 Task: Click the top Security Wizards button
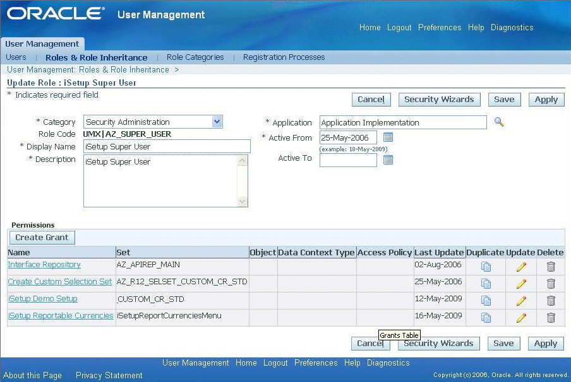coord(439,100)
